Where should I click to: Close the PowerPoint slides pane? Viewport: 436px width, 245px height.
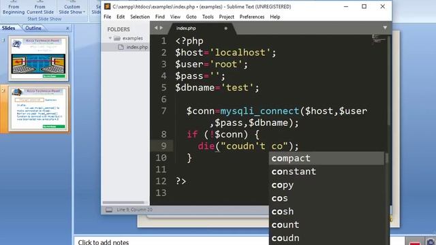[67, 28]
